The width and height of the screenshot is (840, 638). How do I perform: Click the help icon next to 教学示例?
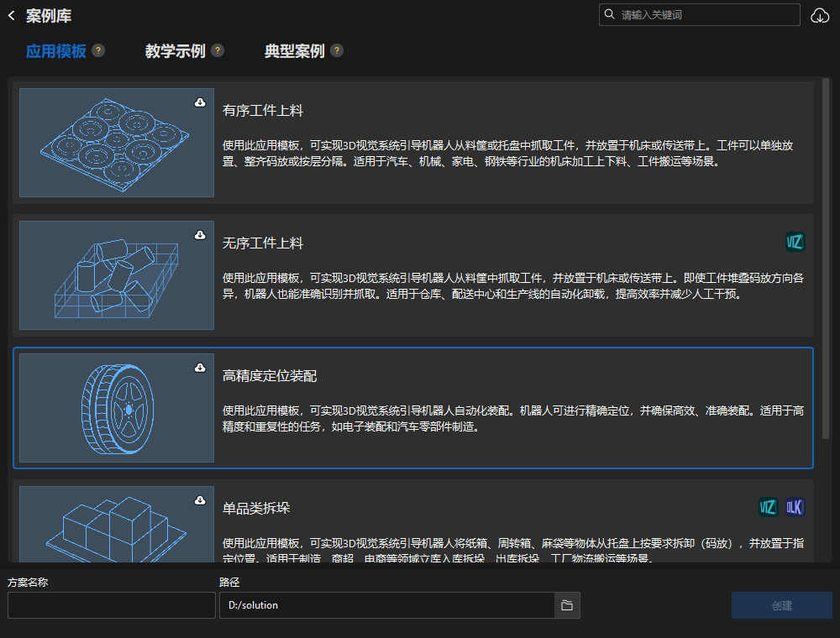[x=218, y=50]
